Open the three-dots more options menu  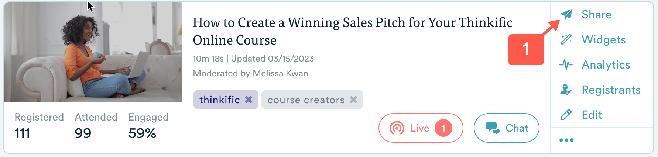(x=566, y=140)
